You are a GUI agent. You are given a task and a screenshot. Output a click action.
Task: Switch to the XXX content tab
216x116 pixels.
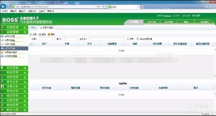click(x=33, y=28)
